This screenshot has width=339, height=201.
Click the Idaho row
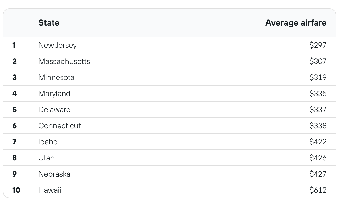point(169,142)
